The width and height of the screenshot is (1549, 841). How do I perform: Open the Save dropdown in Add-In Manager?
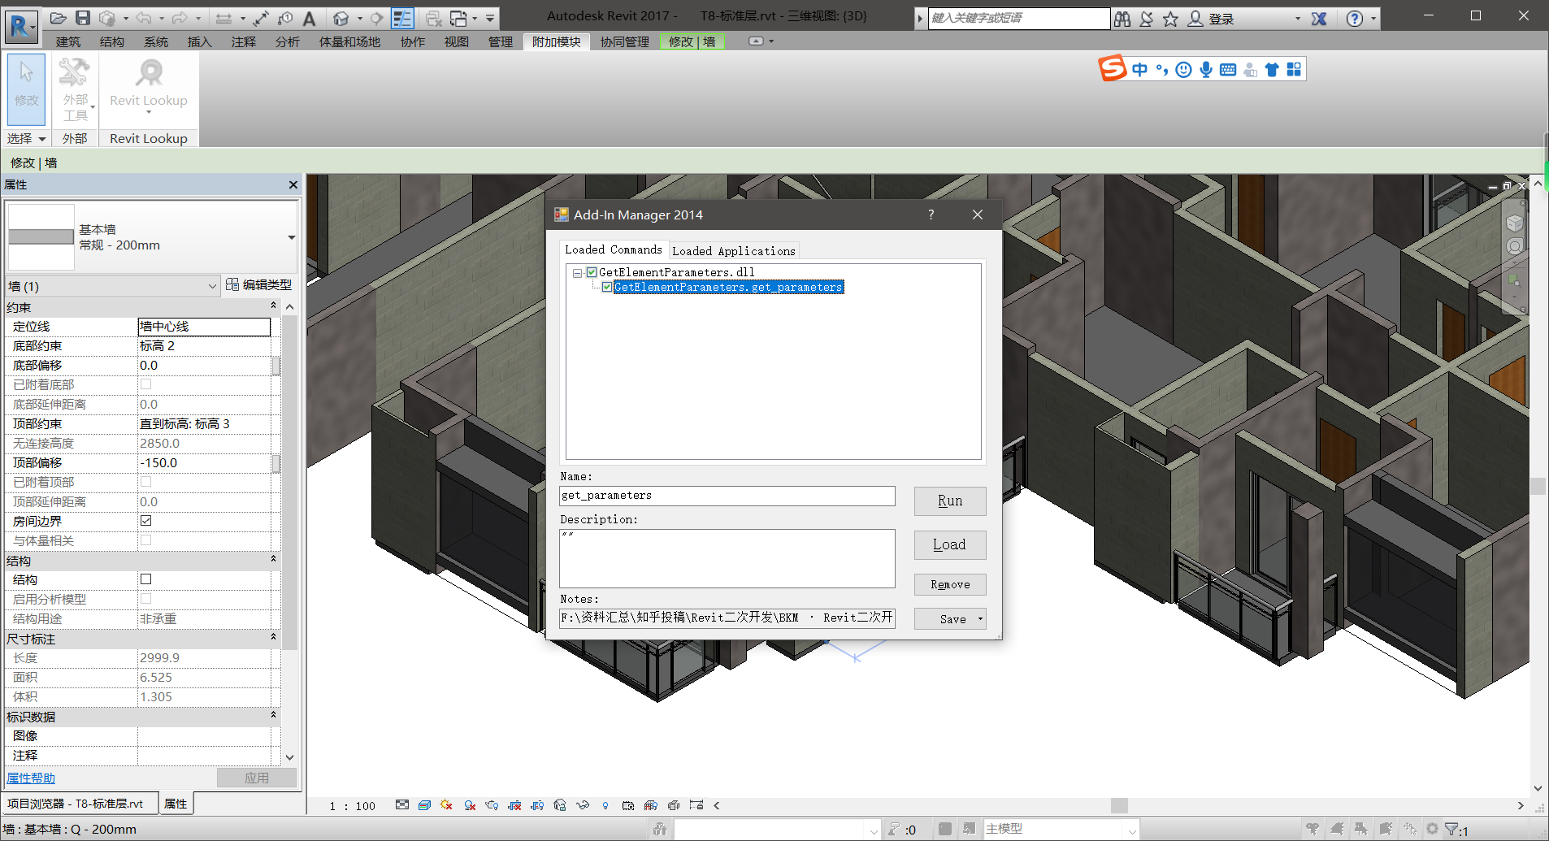point(980,619)
